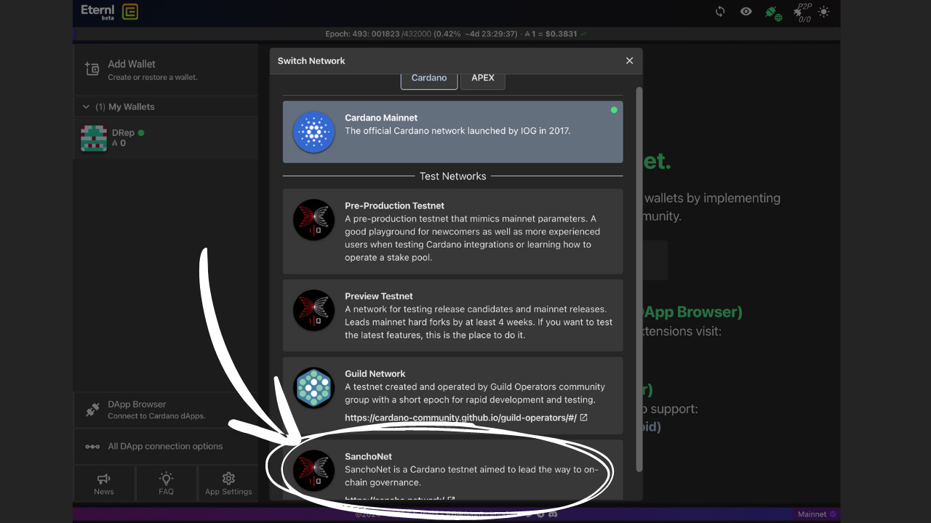
Task: Collapse the My Wallets section chevron
Action: pos(86,107)
